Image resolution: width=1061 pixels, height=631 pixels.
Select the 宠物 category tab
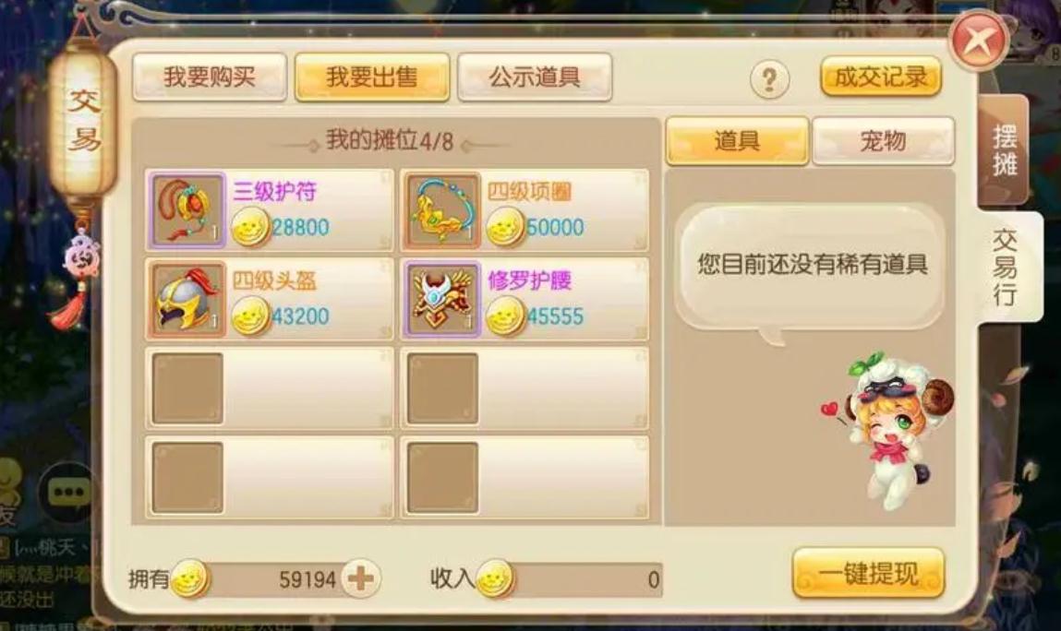tap(883, 140)
